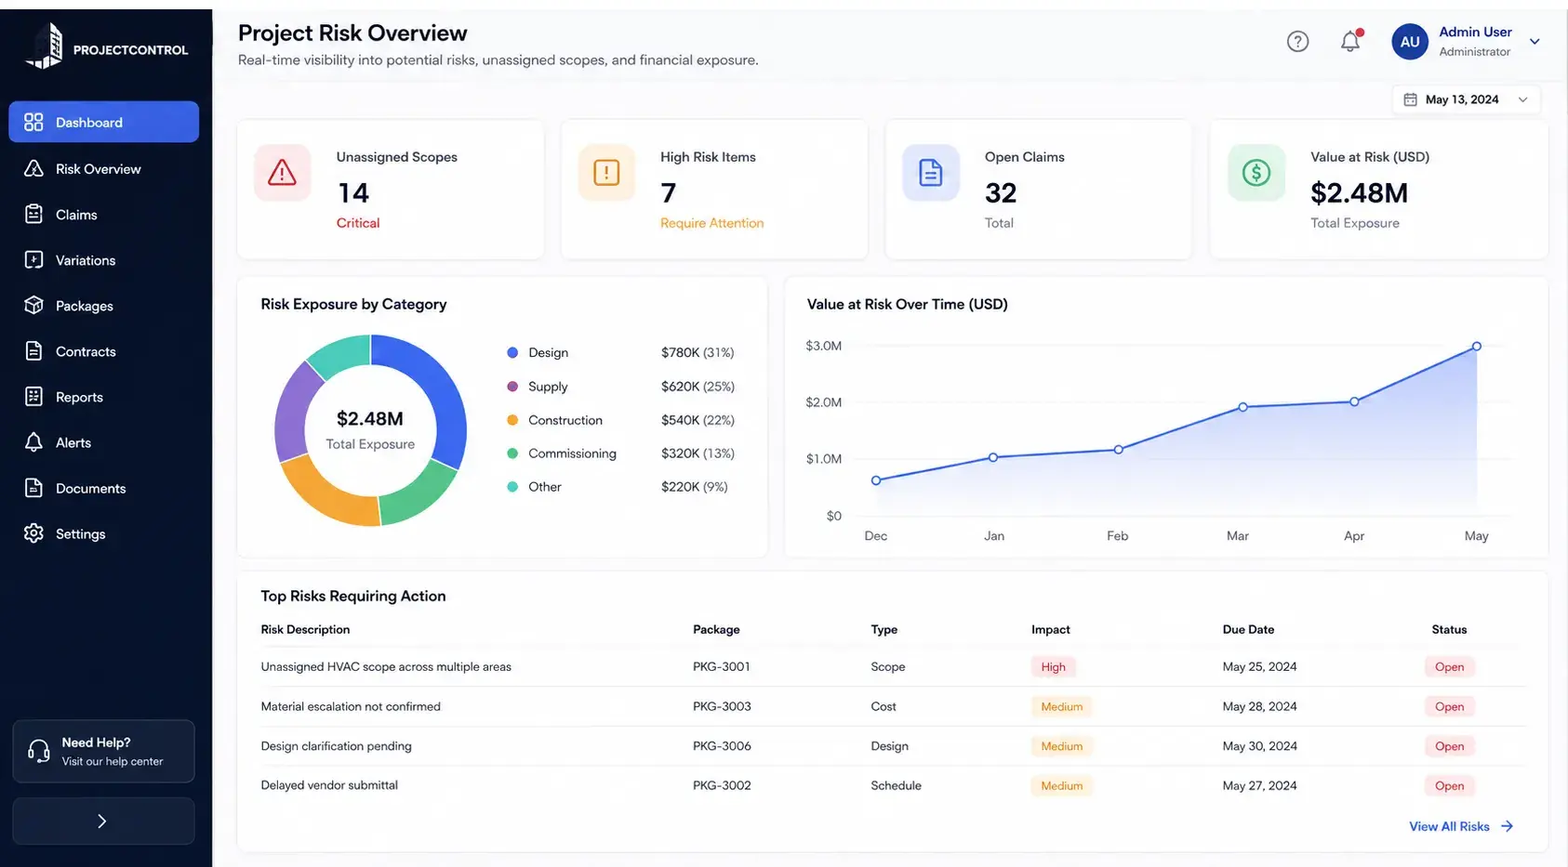Click the Open status badge for PKG-3002
1568x867 pixels.
point(1449,786)
